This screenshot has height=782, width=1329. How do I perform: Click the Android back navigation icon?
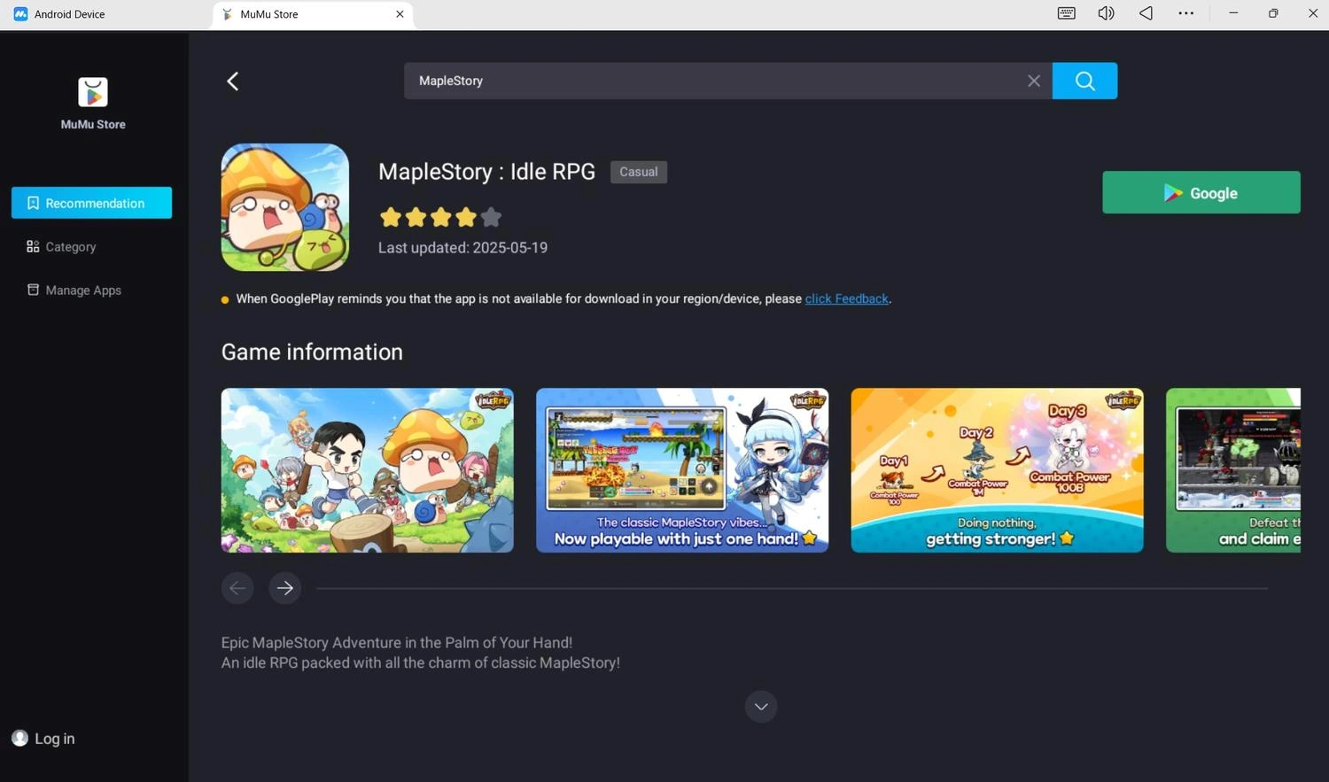tap(1145, 13)
